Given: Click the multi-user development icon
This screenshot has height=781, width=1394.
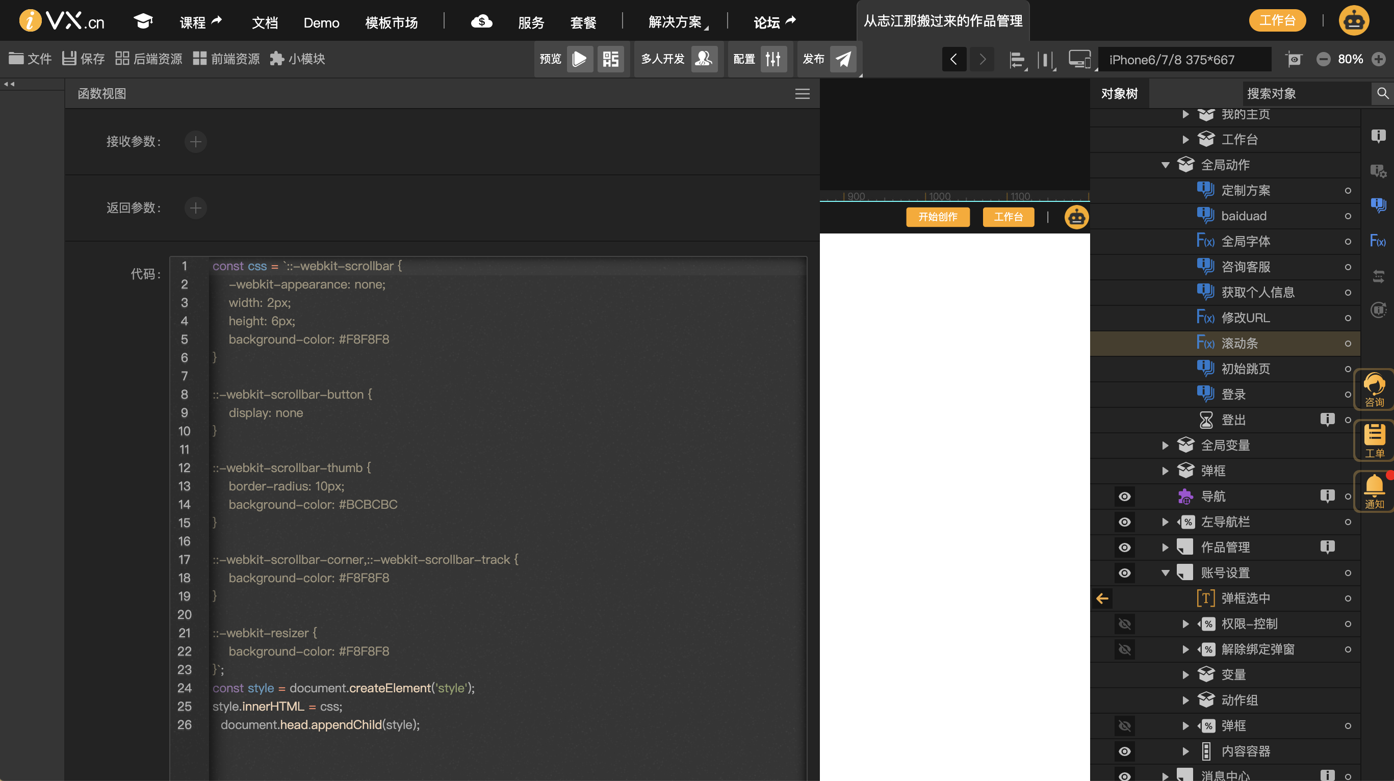Looking at the screenshot, I should [704, 59].
